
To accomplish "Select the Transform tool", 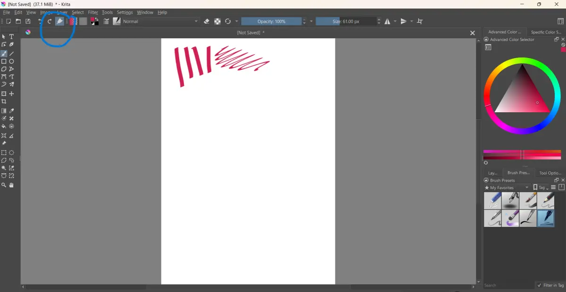I will pyautogui.click(x=4, y=94).
